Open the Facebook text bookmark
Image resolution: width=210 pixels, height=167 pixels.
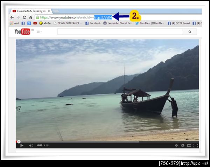(x=93, y=23)
